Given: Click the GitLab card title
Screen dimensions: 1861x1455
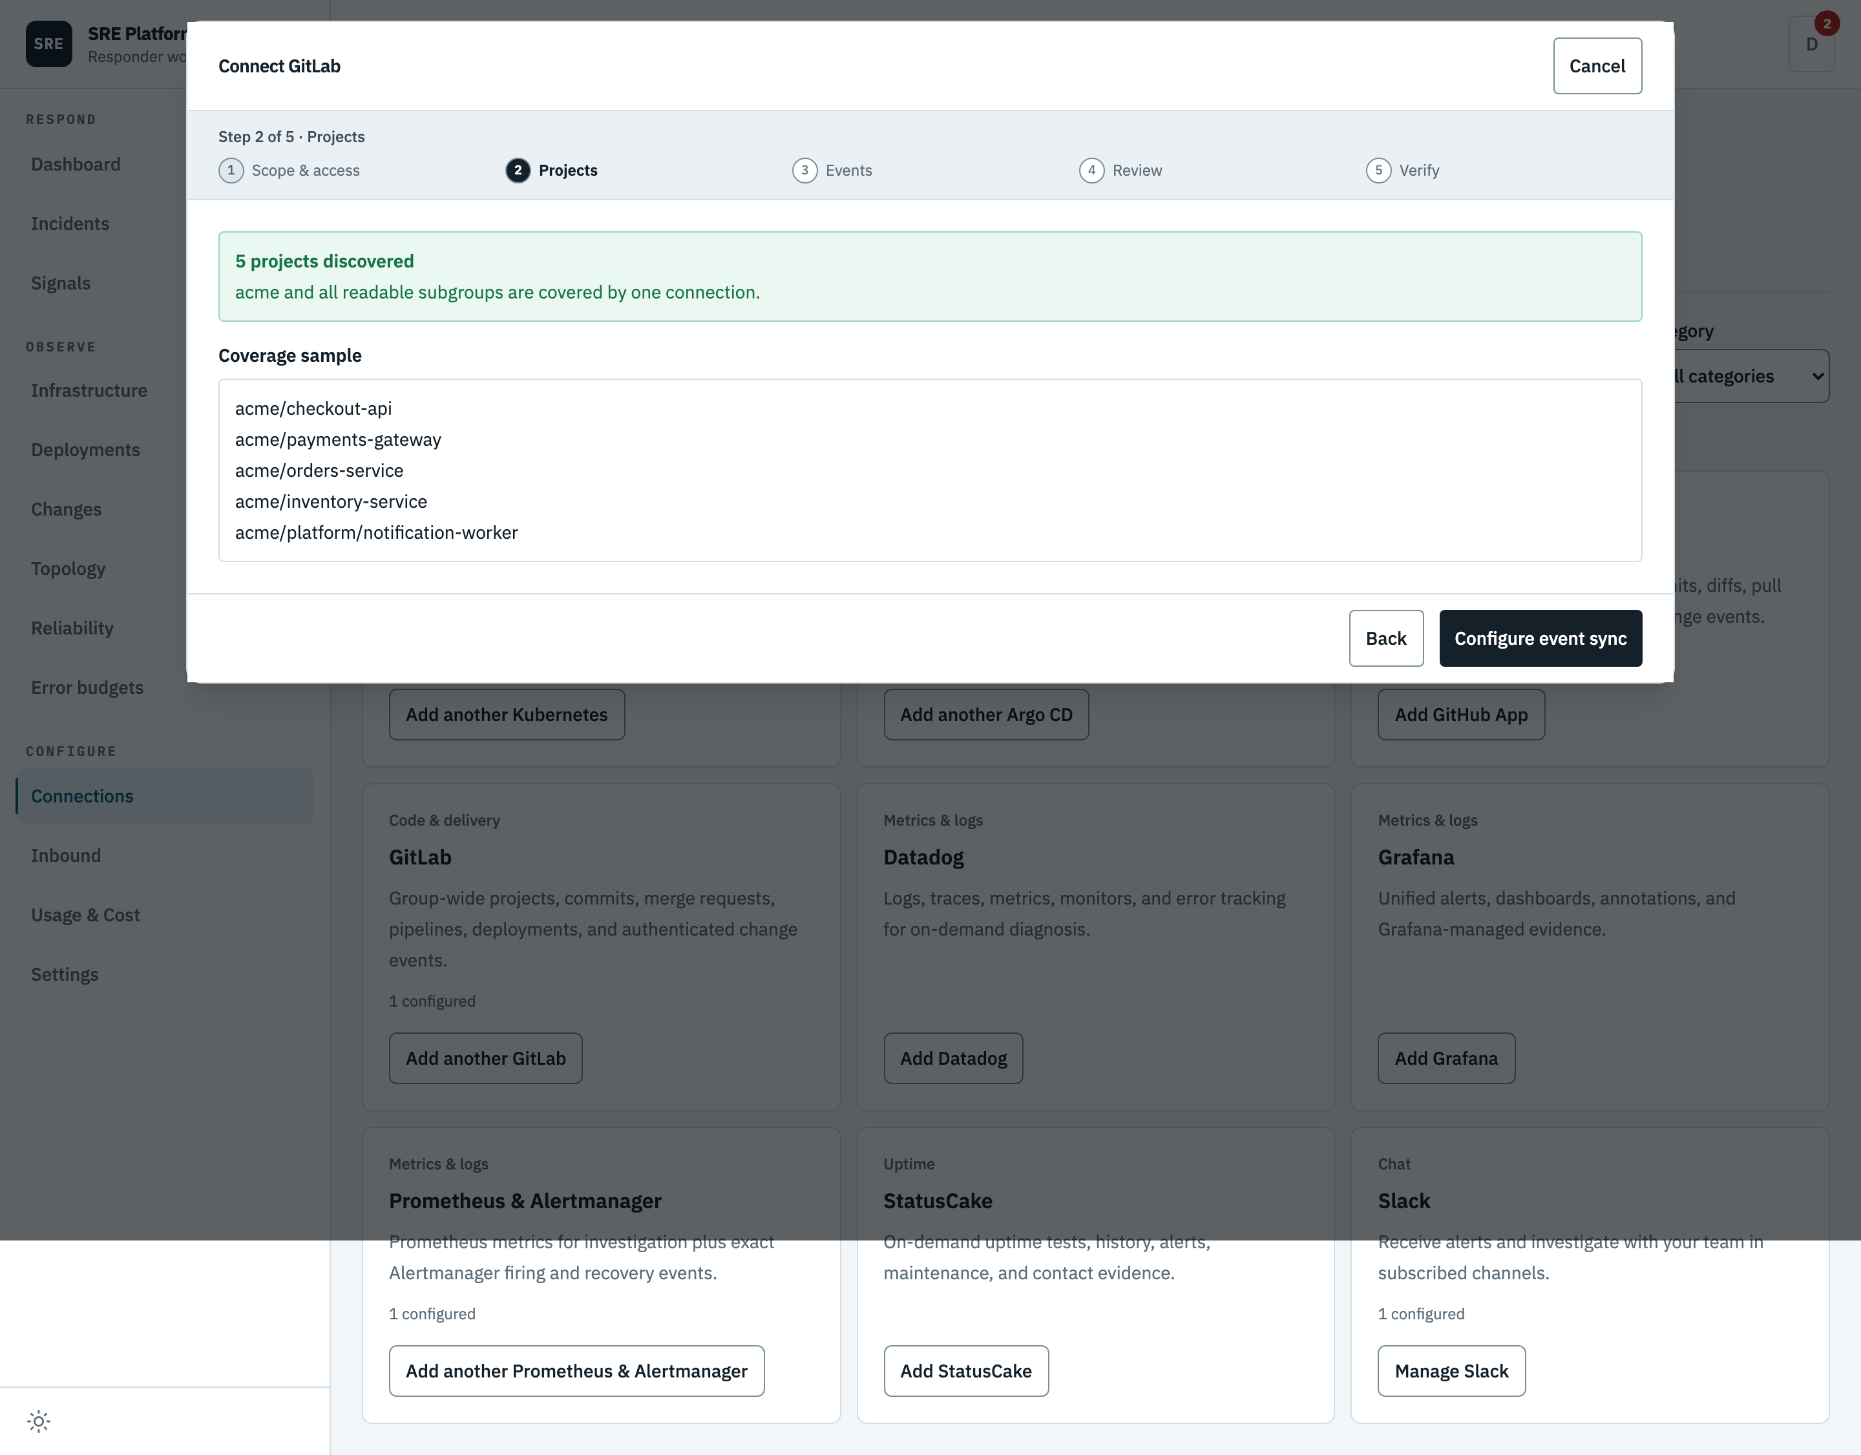Looking at the screenshot, I should pos(420,857).
